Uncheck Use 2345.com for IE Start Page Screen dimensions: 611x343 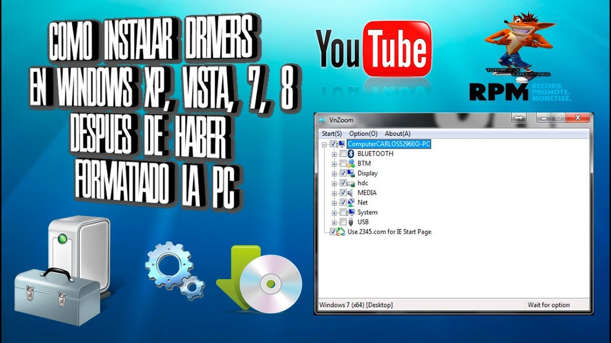tap(333, 232)
